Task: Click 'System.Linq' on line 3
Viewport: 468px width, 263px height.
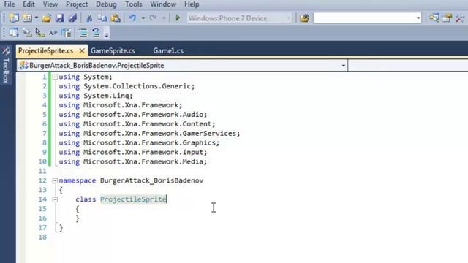Action: [x=106, y=96]
